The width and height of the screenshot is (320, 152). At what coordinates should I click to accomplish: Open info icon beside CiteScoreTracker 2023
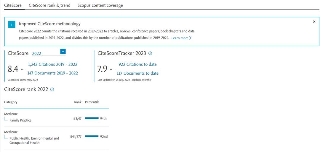150,53
